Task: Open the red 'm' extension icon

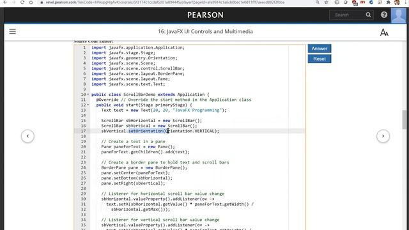Action: tap(362, 3)
